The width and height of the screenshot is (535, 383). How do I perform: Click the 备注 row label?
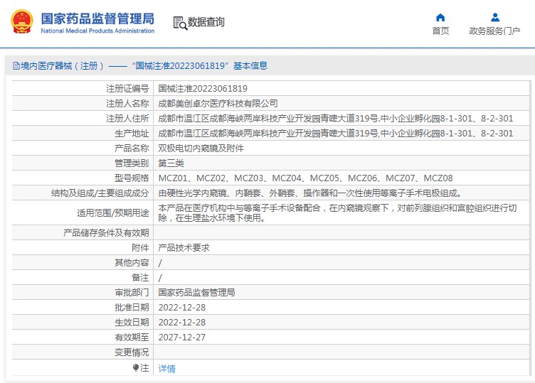[140, 278]
